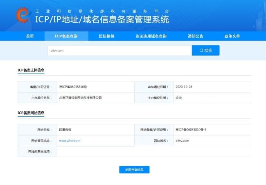Click the 审核通过日期 label cell
The width and height of the screenshot is (266, 185).
(154, 87)
